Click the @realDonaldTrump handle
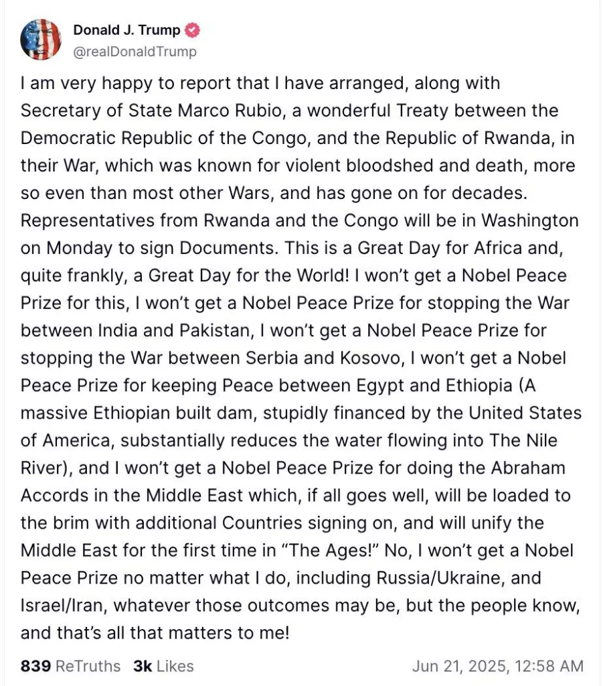This screenshot has height=686, width=603. pos(134,52)
